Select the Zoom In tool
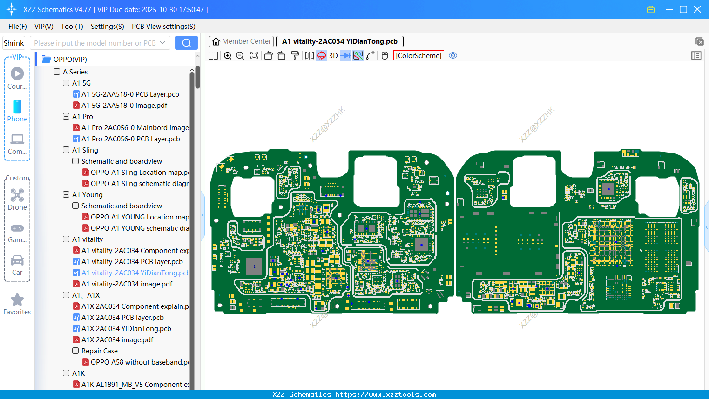The height and width of the screenshot is (399, 709). click(x=228, y=55)
